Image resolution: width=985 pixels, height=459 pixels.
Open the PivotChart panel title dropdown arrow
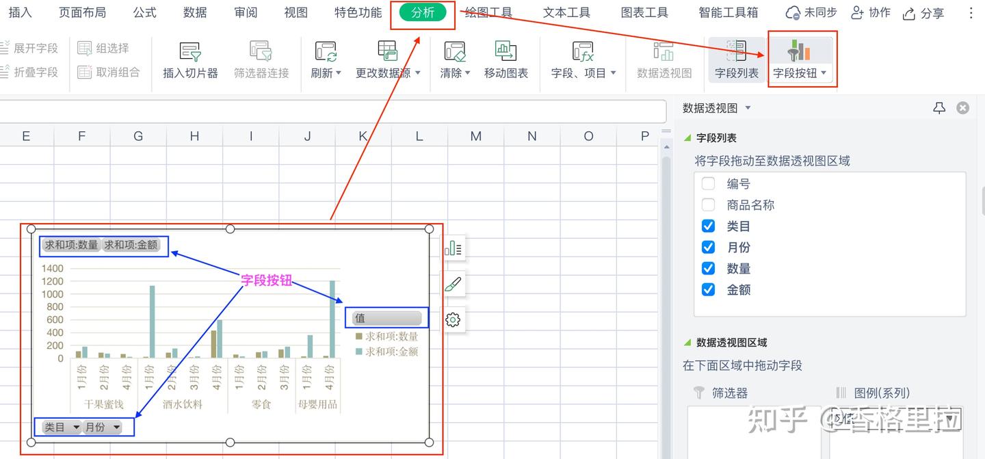point(748,108)
